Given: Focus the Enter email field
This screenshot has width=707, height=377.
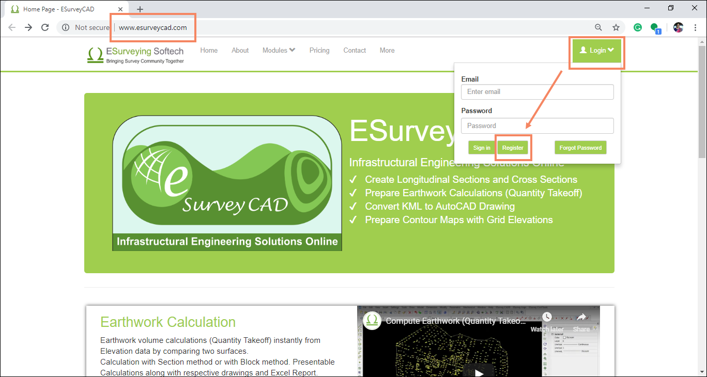Looking at the screenshot, I should coord(537,92).
